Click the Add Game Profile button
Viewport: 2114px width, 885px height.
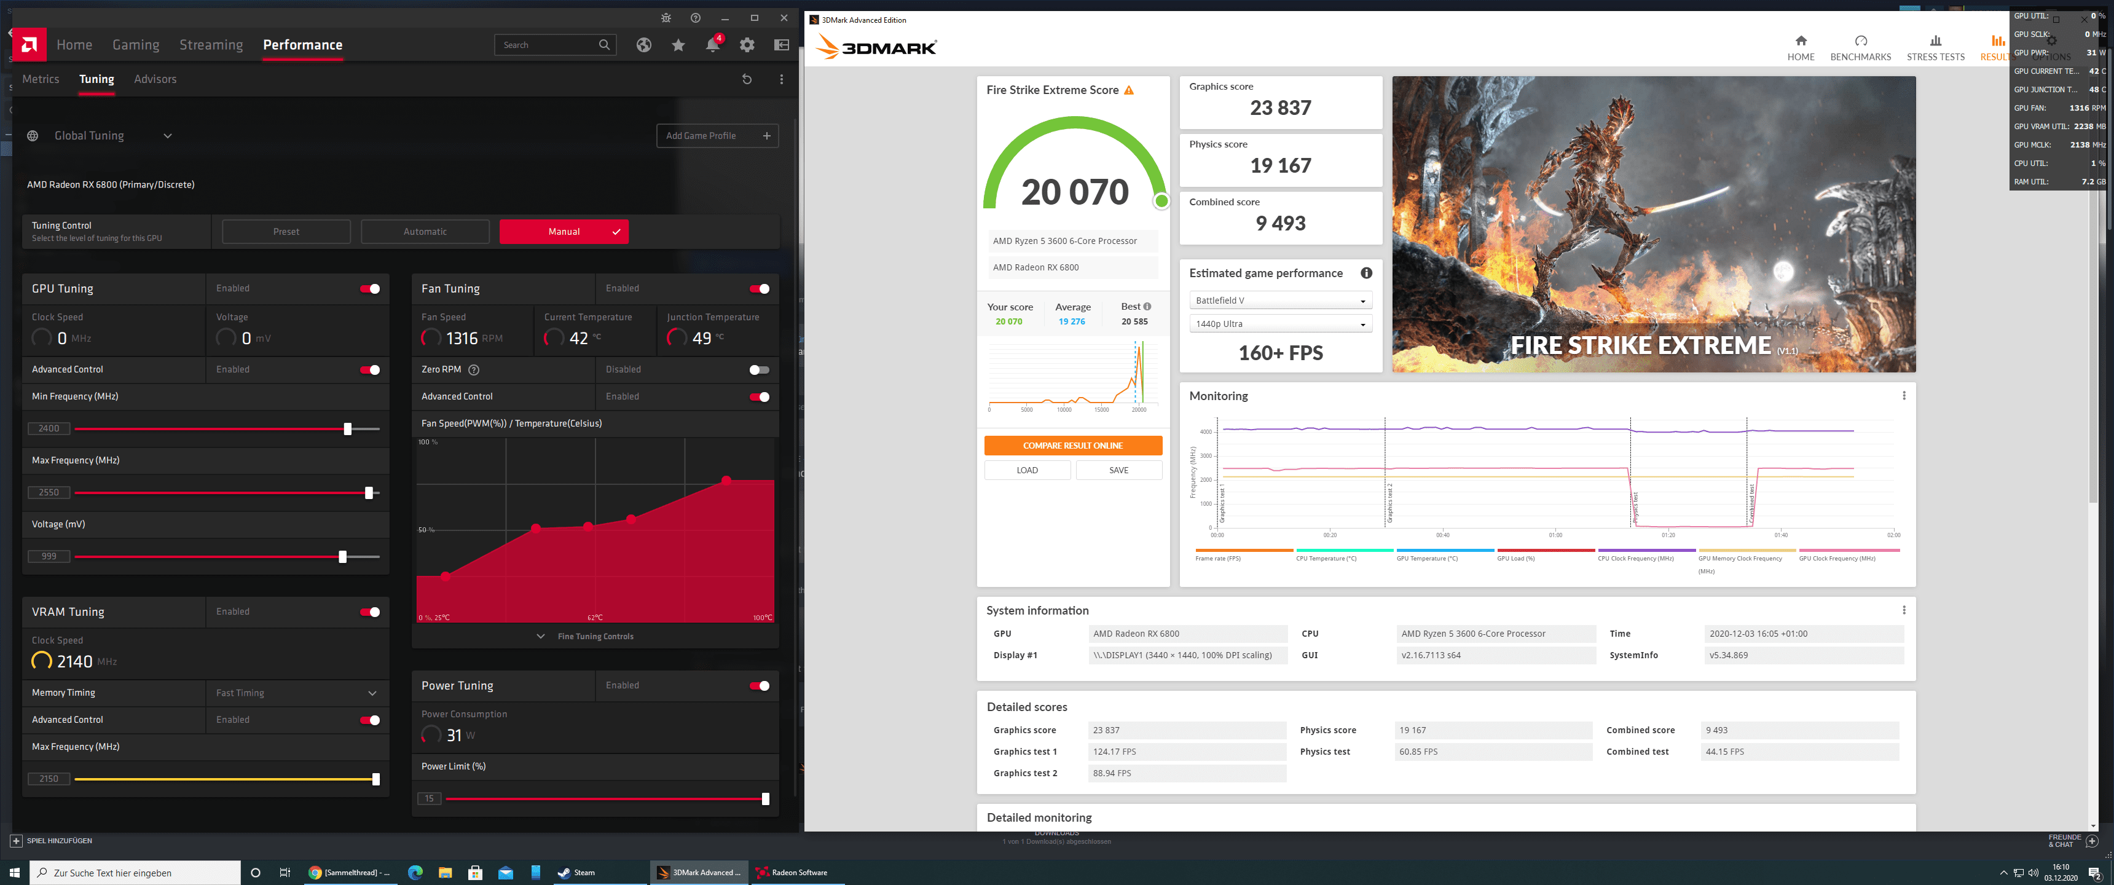pyautogui.click(x=717, y=135)
